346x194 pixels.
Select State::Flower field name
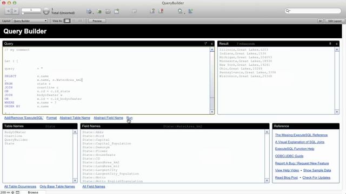pyautogui.click(x=95, y=151)
